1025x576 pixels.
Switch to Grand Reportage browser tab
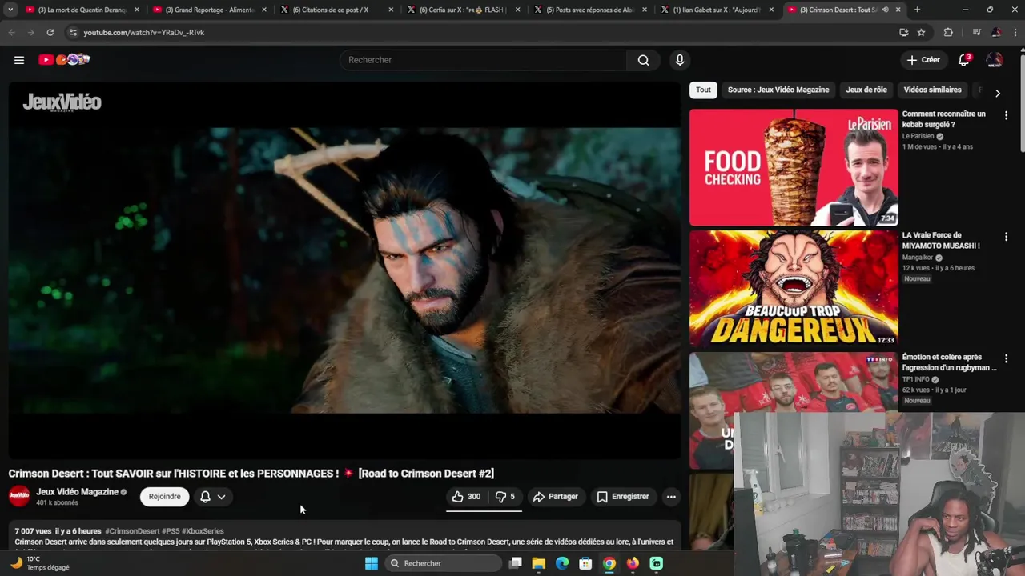[210, 10]
